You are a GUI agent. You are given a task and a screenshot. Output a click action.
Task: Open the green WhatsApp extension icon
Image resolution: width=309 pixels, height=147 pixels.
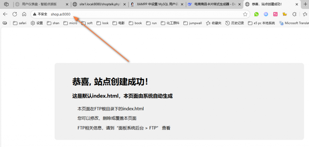coord(256,14)
